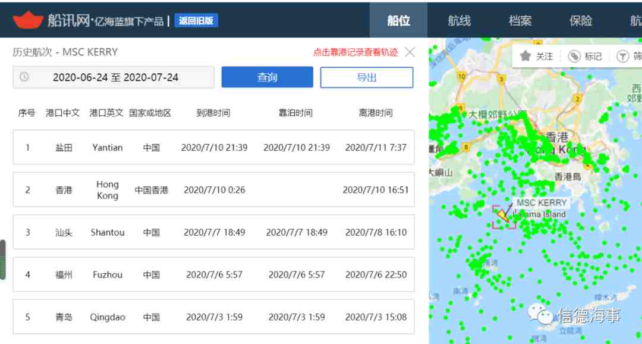This screenshot has width=642, height=344.
Task: Select the Hong Kong port record row
Action: point(213,190)
